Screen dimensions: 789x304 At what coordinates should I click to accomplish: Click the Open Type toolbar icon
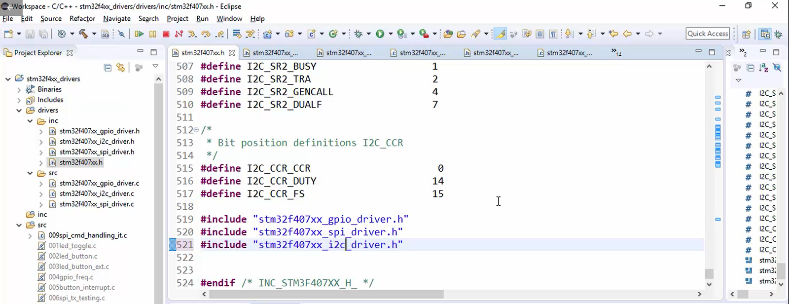(x=448, y=34)
